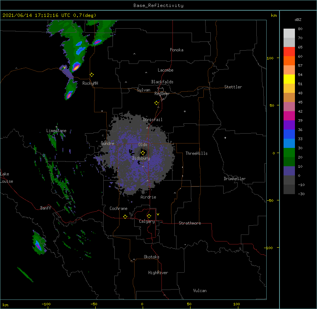
Task: Click the white plus marker north of Drumheller
Action: tap(225, 138)
